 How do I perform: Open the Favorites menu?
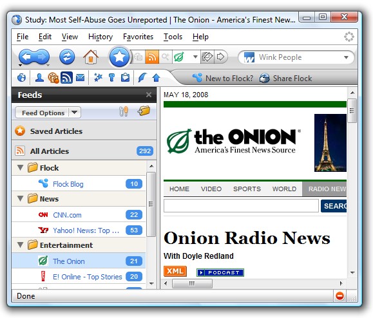coord(139,37)
